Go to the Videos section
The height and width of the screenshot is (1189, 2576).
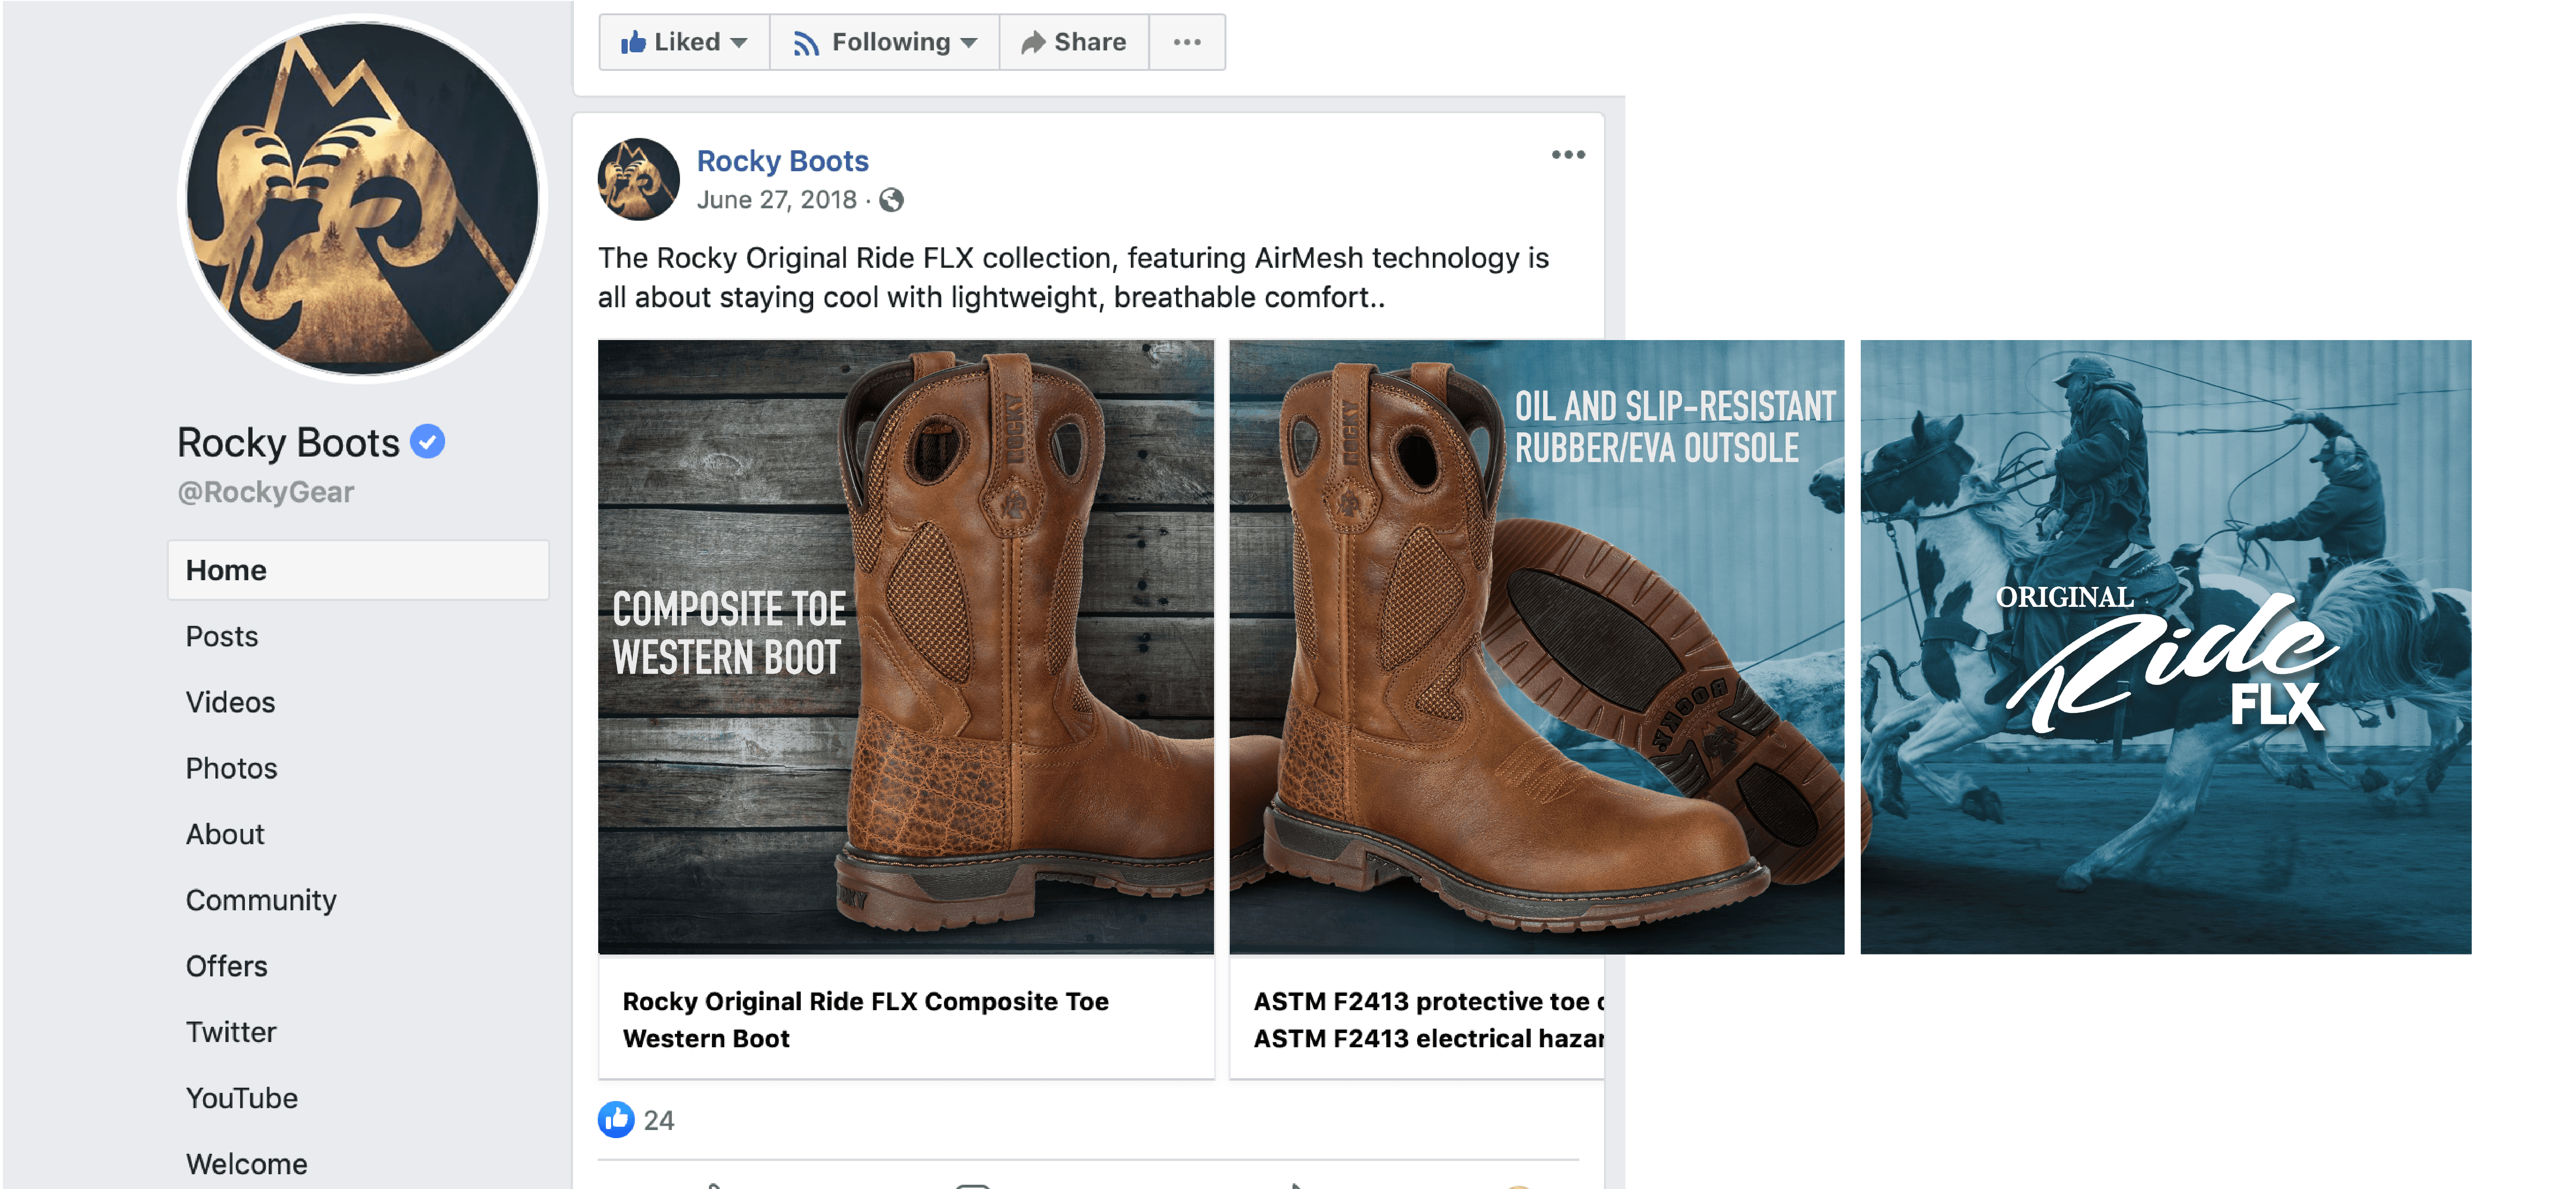click(x=230, y=702)
